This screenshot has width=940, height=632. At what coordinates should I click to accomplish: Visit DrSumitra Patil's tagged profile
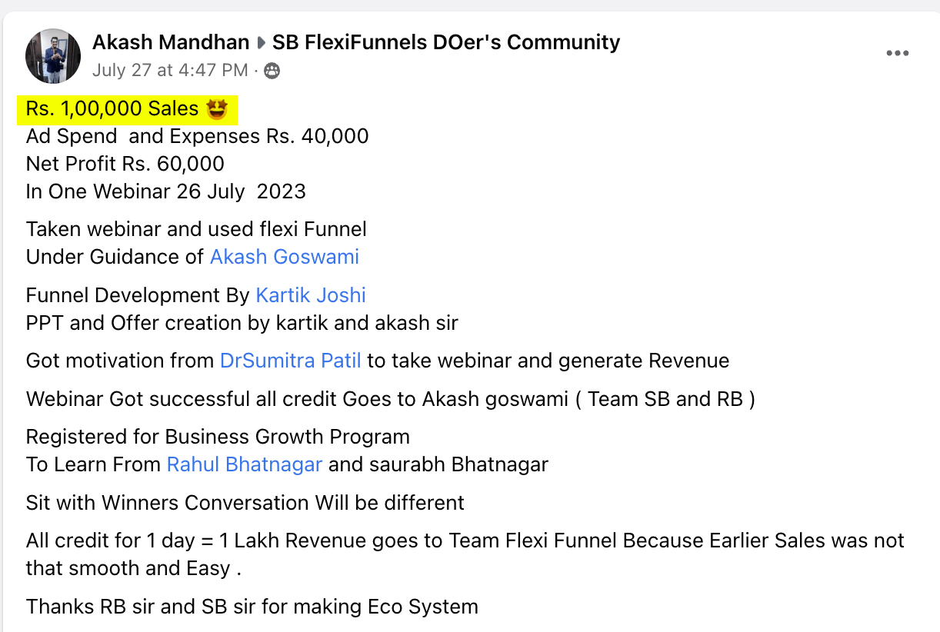[x=290, y=361]
